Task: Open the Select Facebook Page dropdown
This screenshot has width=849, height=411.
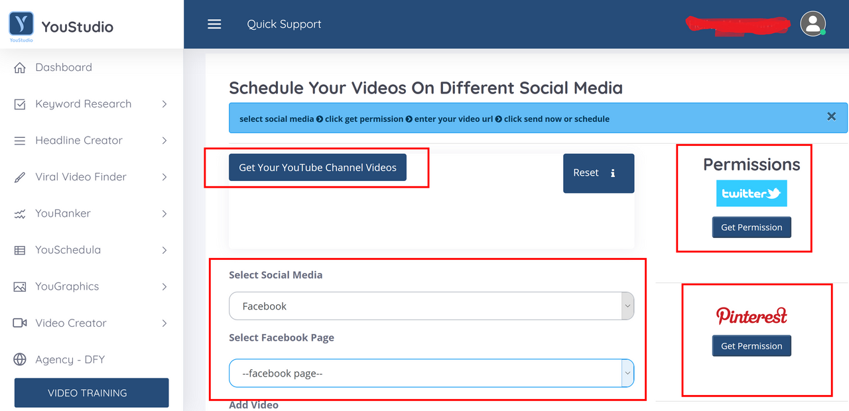Action: [431, 373]
